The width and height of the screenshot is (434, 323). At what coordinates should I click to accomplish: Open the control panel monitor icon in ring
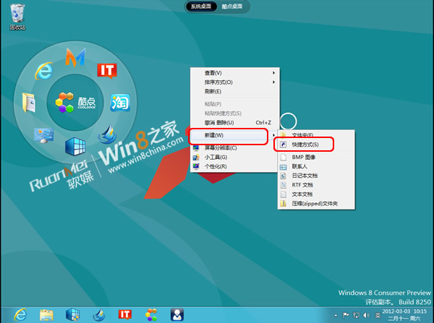click(x=43, y=135)
